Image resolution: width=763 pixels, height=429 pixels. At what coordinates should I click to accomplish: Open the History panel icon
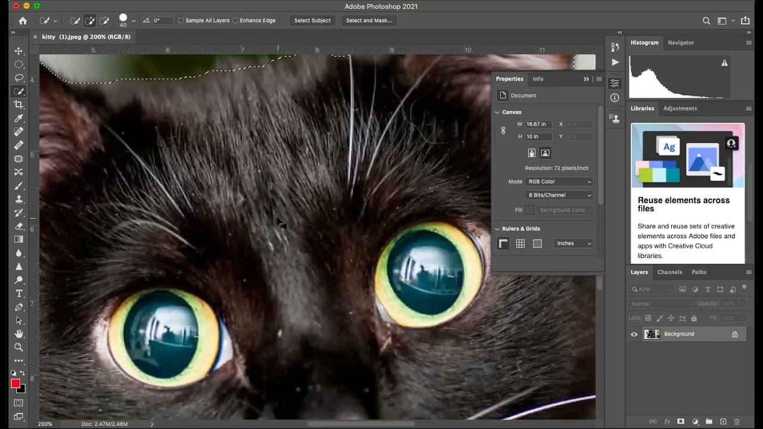tap(615, 47)
